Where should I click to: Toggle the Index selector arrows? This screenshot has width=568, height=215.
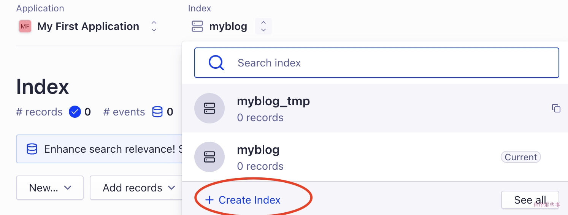263,26
